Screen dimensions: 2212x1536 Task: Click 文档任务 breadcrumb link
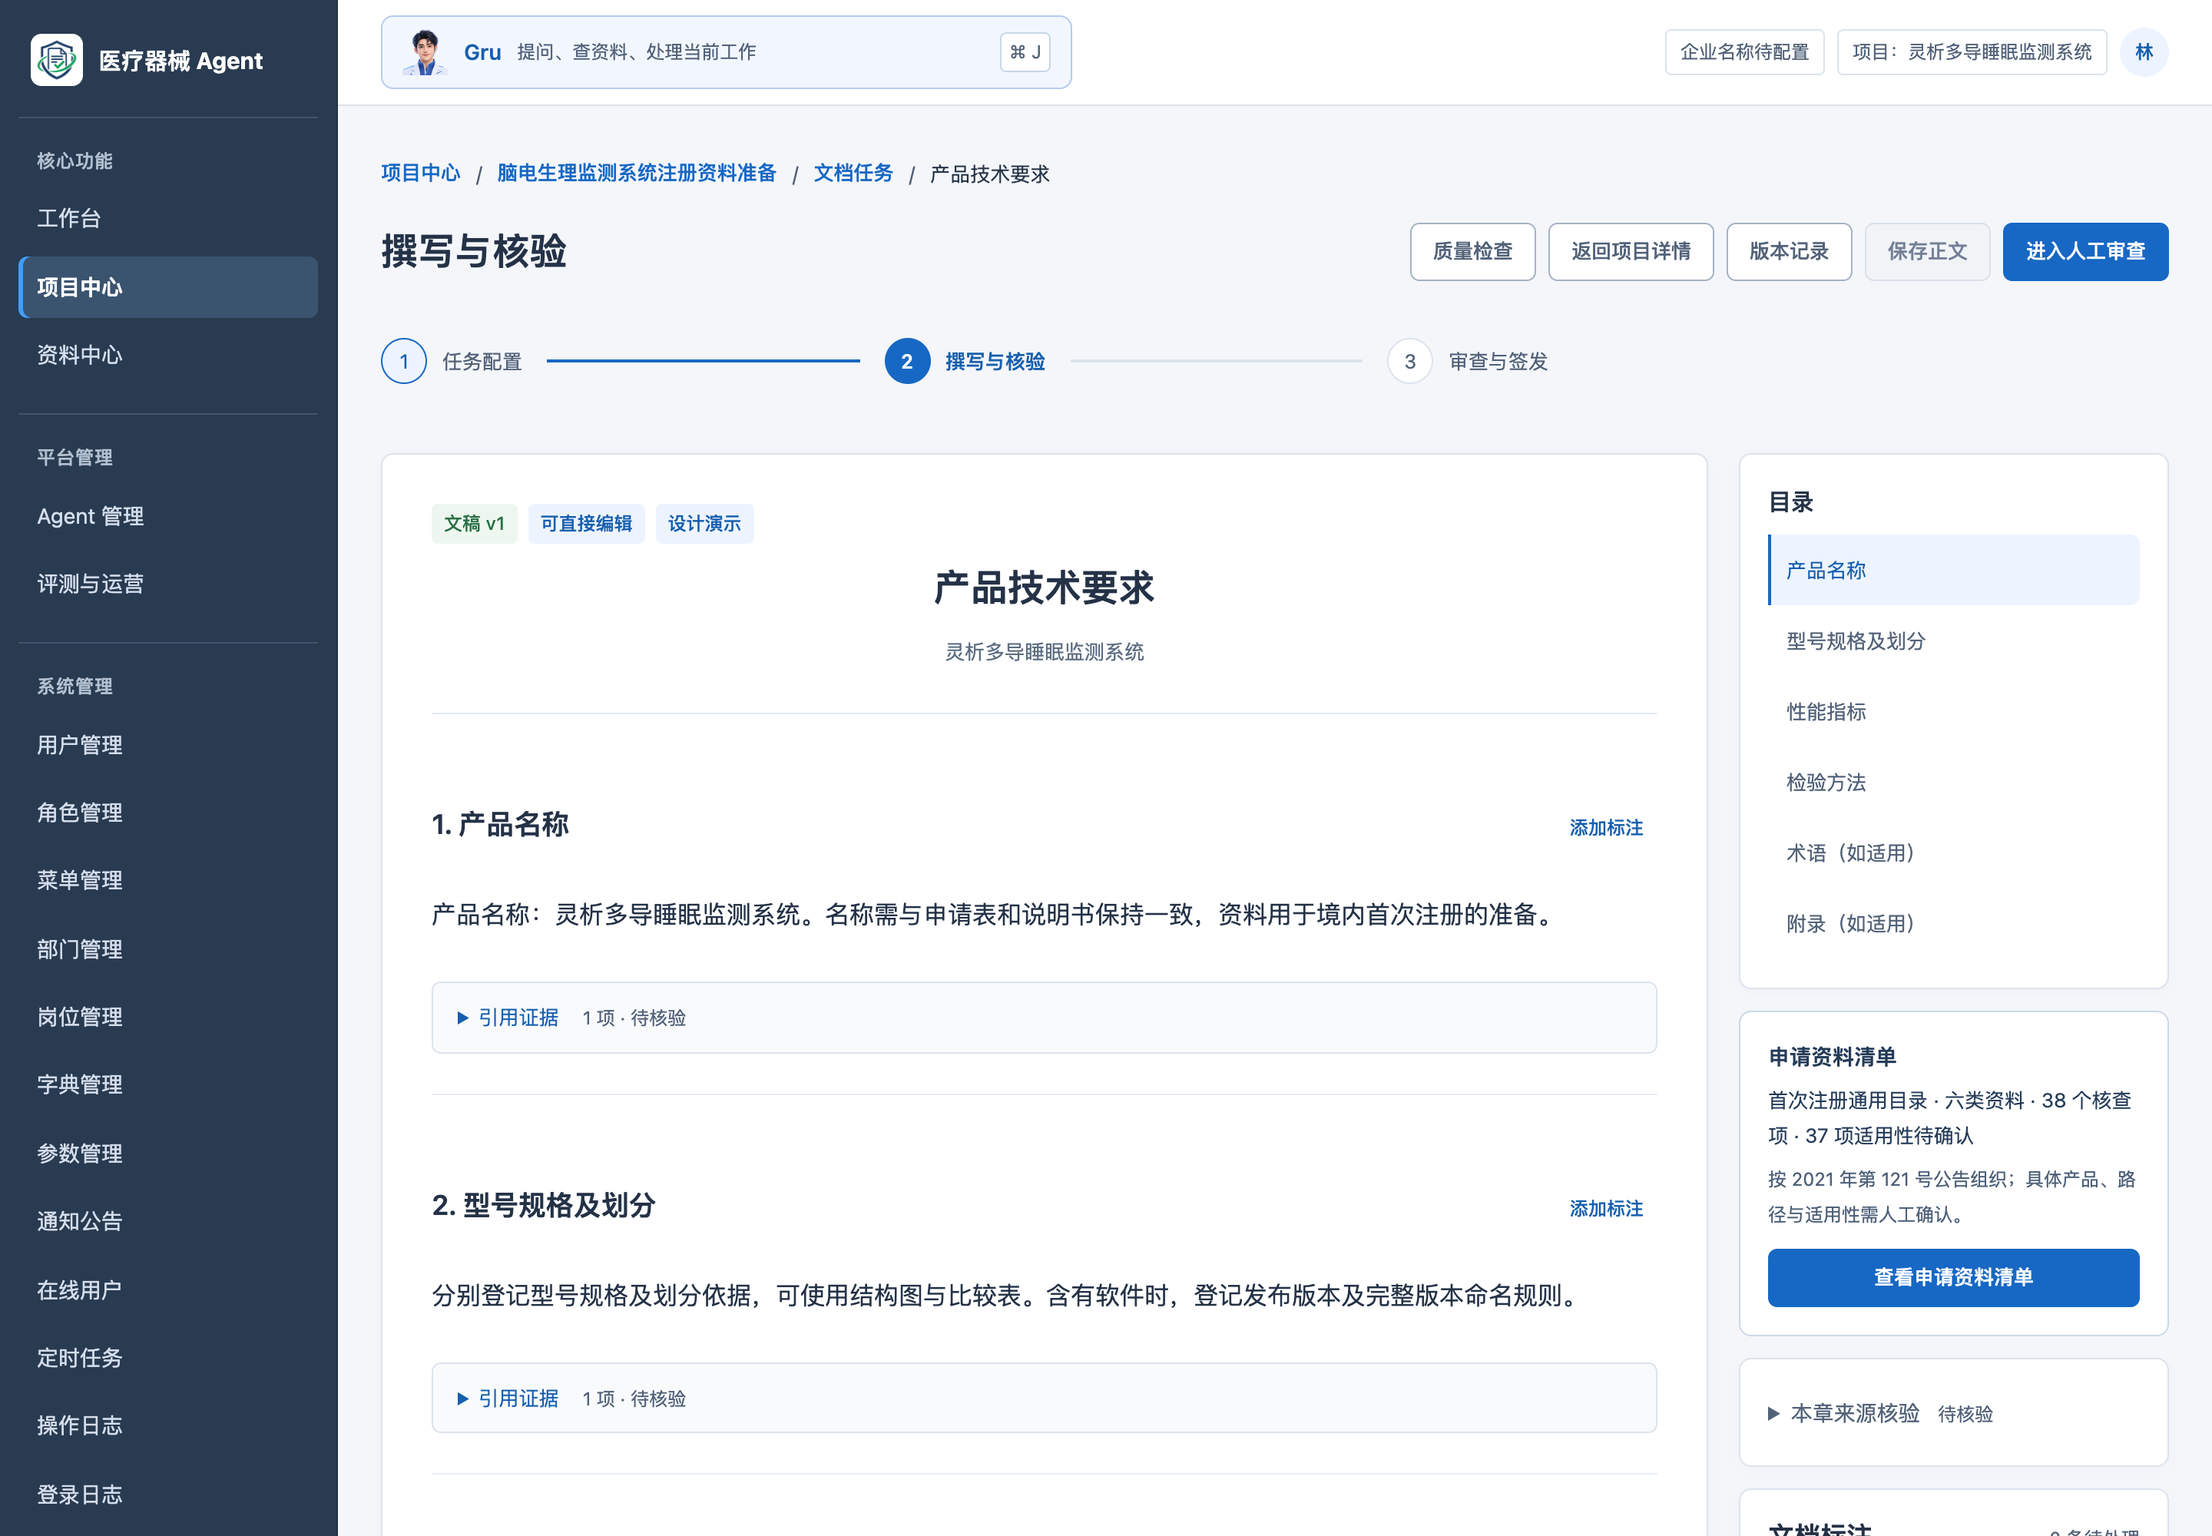coord(853,174)
